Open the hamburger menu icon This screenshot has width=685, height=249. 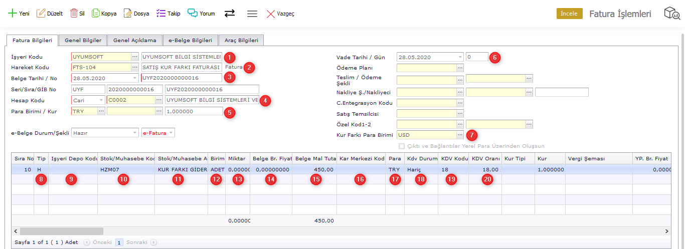252,14
